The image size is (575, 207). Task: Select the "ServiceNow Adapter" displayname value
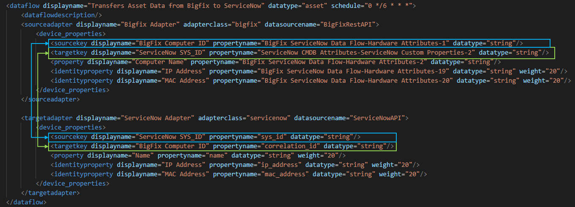point(157,117)
